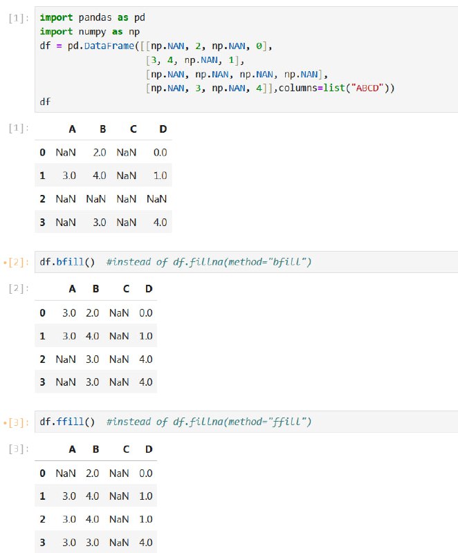Image resolution: width=458 pixels, height=553 pixels.
Task: Click the ffill comment text in cell 3
Action: tap(209, 422)
